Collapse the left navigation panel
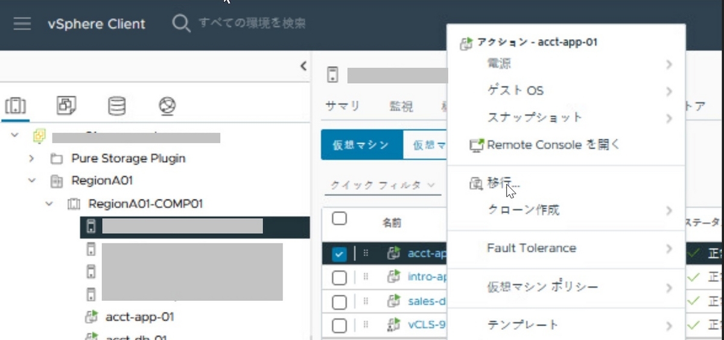Screen dimensions: 724x340 click(x=303, y=66)
